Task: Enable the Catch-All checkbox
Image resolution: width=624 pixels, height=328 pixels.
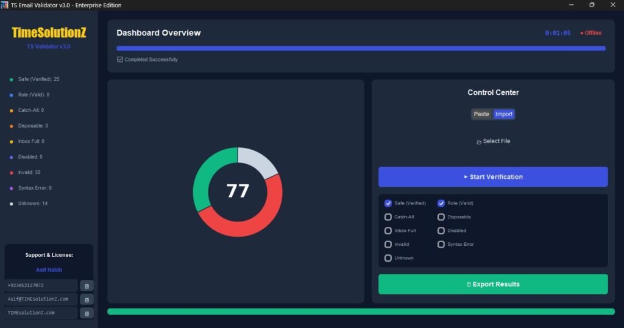Action: click(x=388, y=217)
